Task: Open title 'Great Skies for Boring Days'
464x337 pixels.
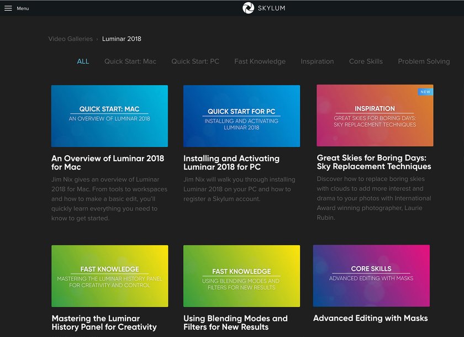Action: [374, 162]
